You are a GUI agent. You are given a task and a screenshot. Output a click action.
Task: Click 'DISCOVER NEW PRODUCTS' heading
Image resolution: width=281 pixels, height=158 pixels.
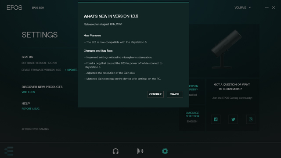[x=42, y=87]
